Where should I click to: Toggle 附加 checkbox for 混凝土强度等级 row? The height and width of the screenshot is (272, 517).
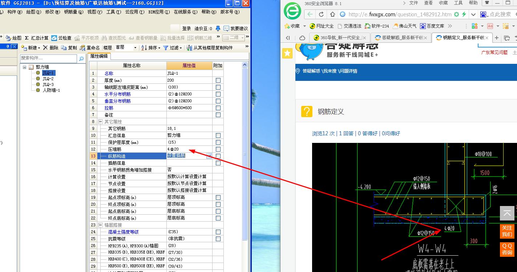click(x=218, y=232)
